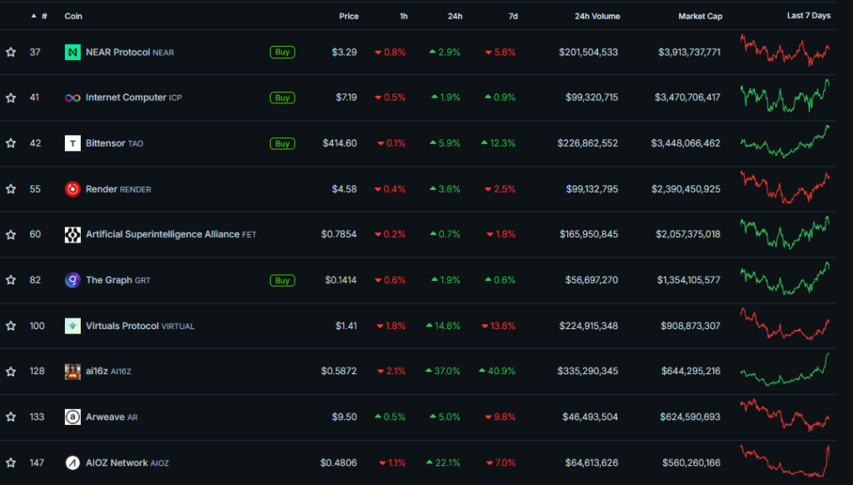Sort the table by Coin column
This screenshot has width=853, height=485.
[x=73, y=17]
